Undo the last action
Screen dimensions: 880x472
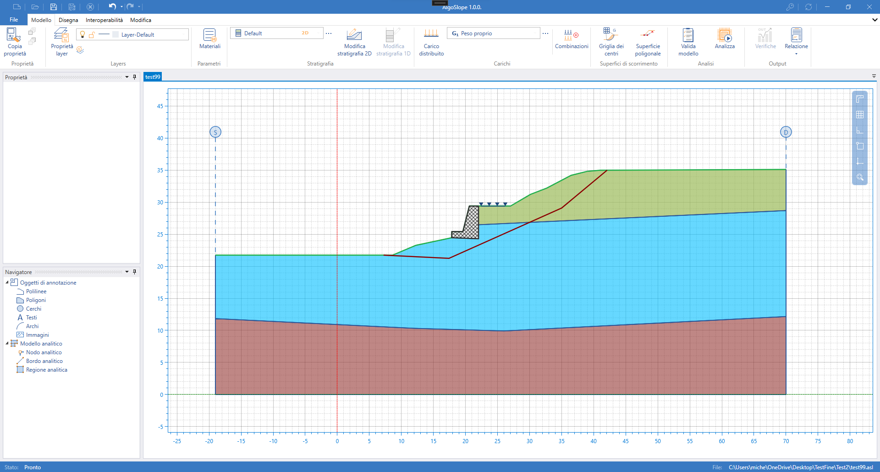point(112,6)
